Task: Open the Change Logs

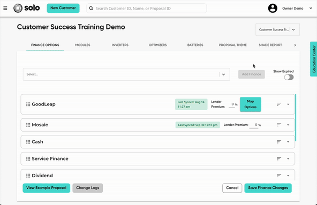Action: pos(87,188)
